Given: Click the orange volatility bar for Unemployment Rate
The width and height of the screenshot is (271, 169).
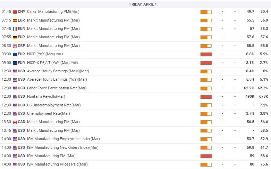Looking at the screenshot, I should coord(206,114).
